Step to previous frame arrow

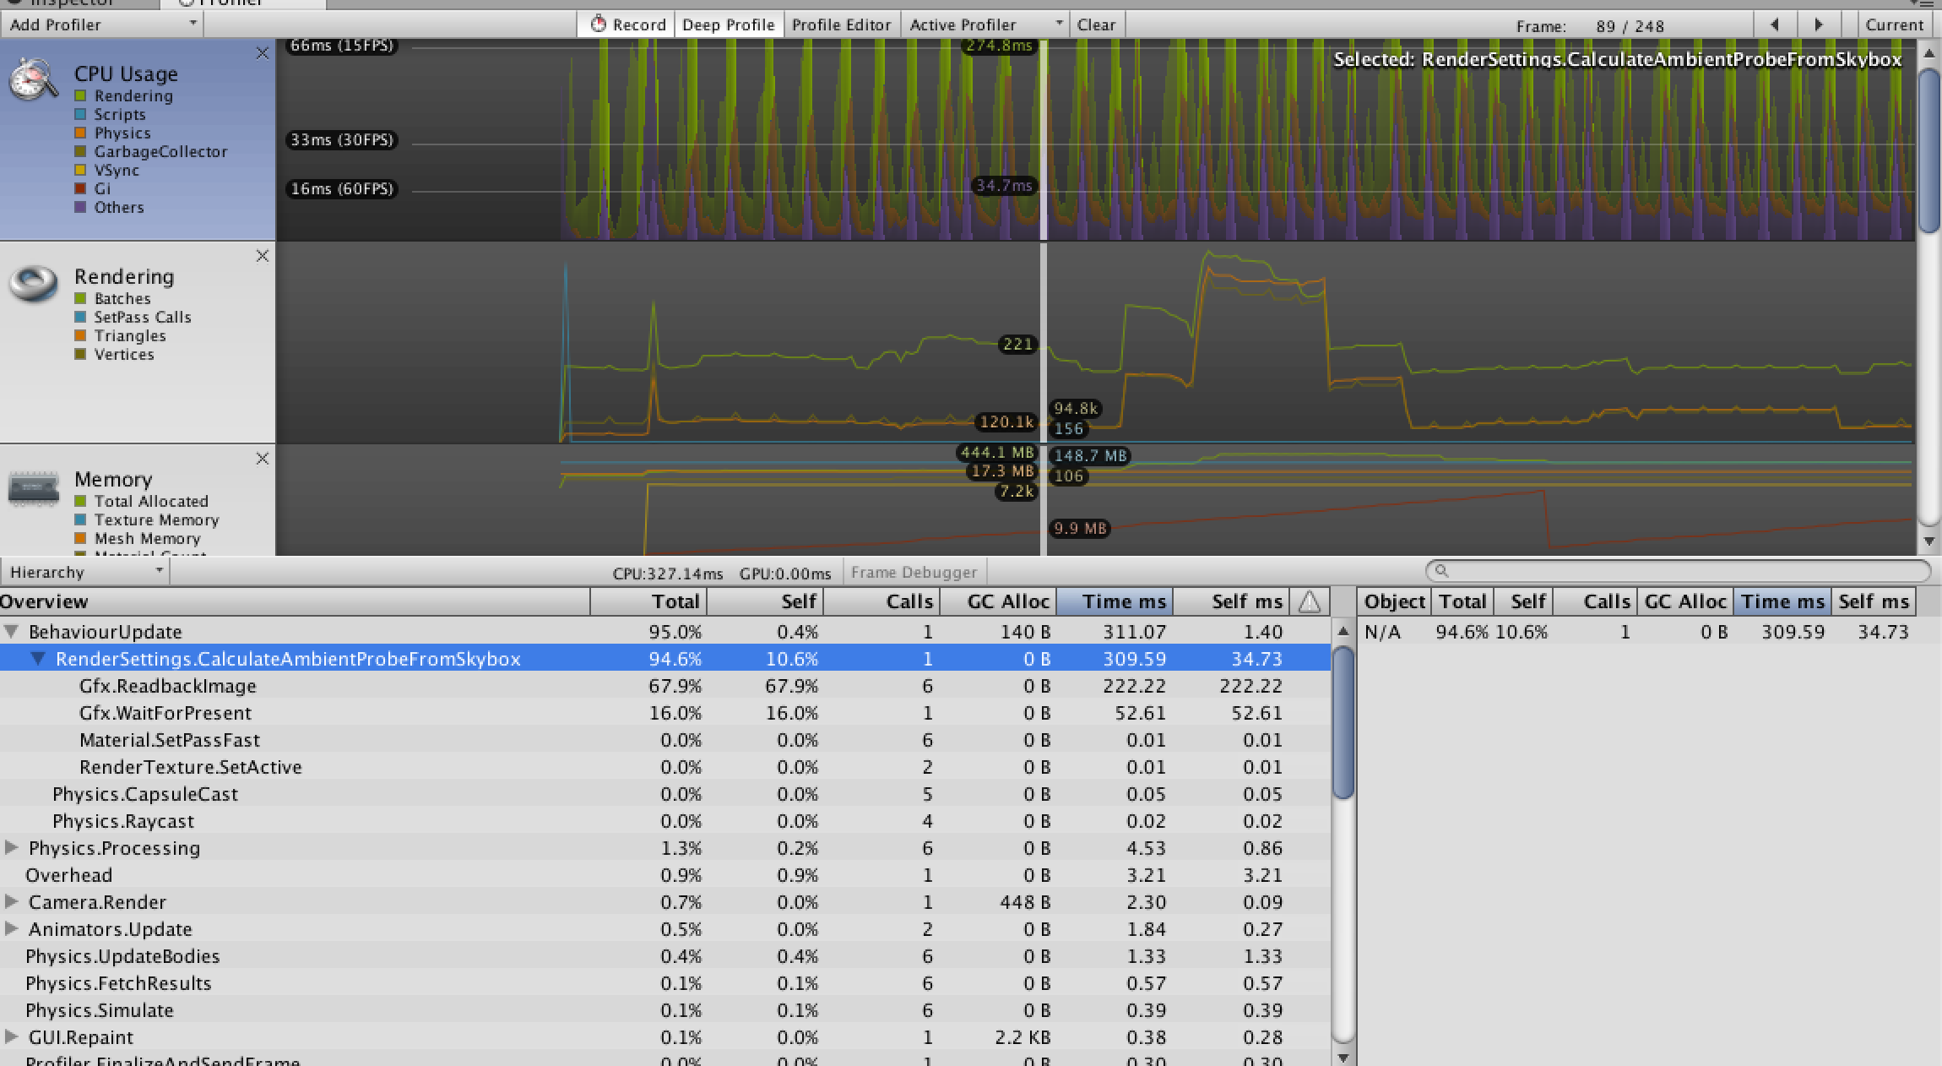pyautogui.click(x=1774, y=24)
